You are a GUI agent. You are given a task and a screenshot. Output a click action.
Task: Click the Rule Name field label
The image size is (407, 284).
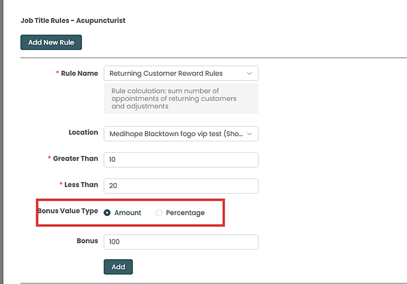pyautogui.click(x=79, y=73)
